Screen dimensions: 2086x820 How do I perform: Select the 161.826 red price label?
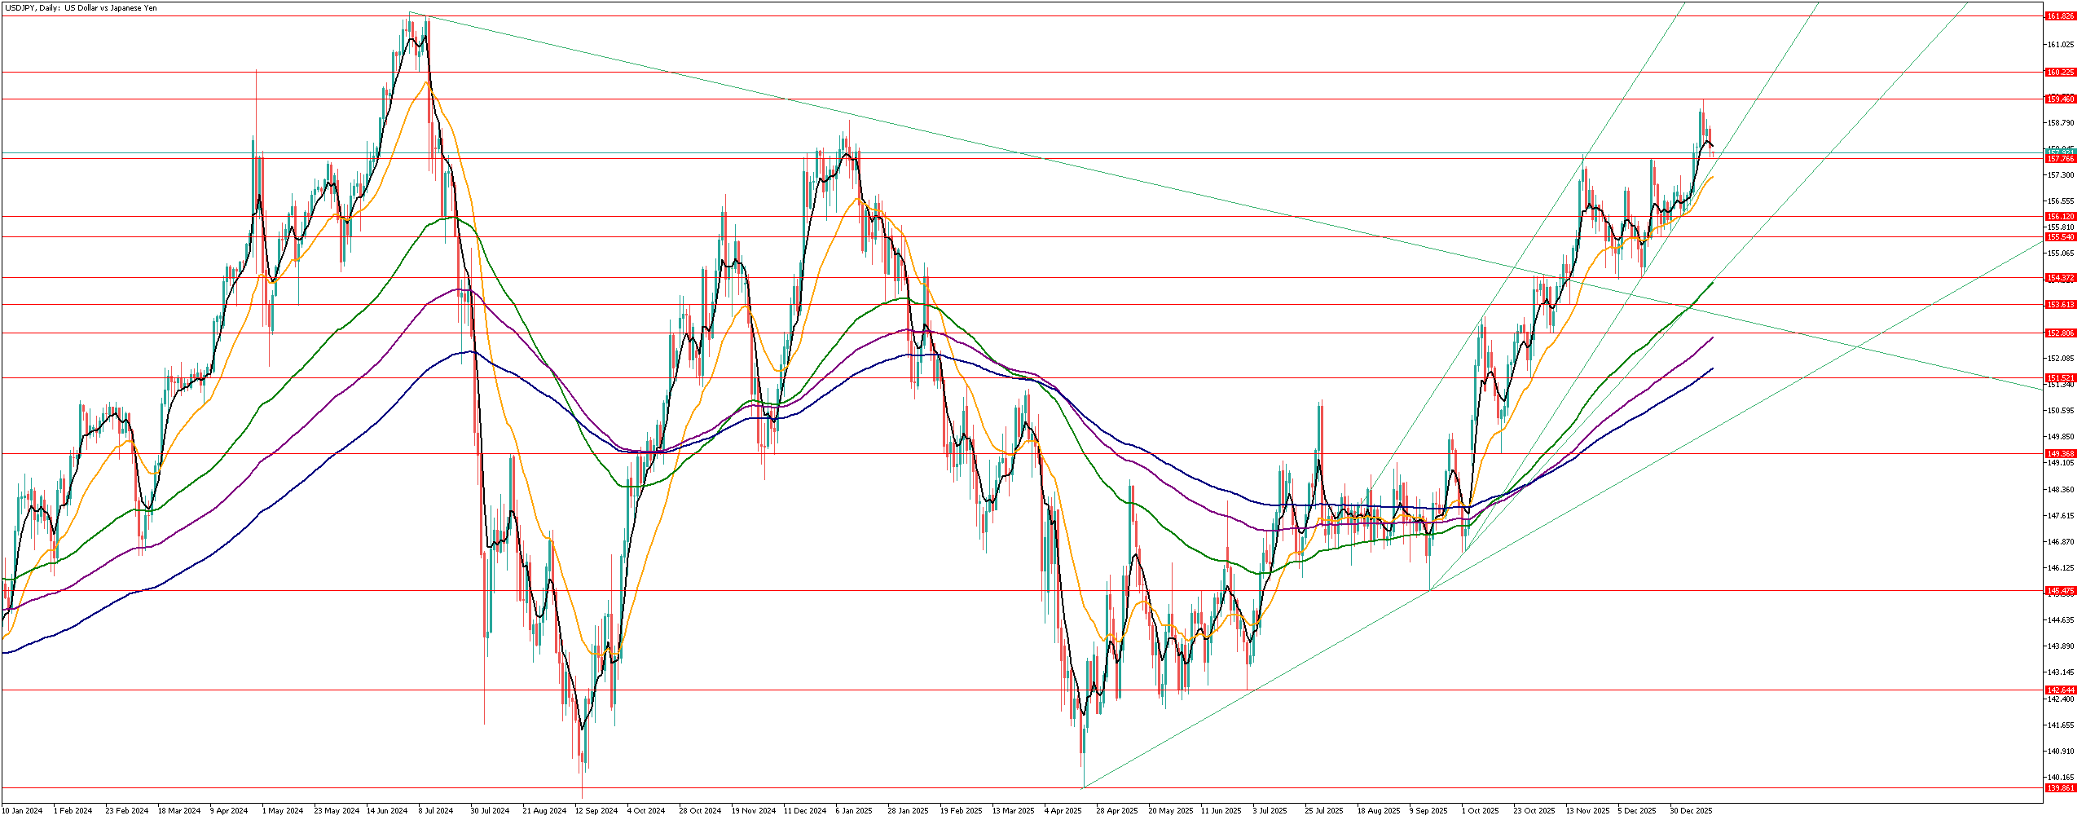click(2061, 16)
